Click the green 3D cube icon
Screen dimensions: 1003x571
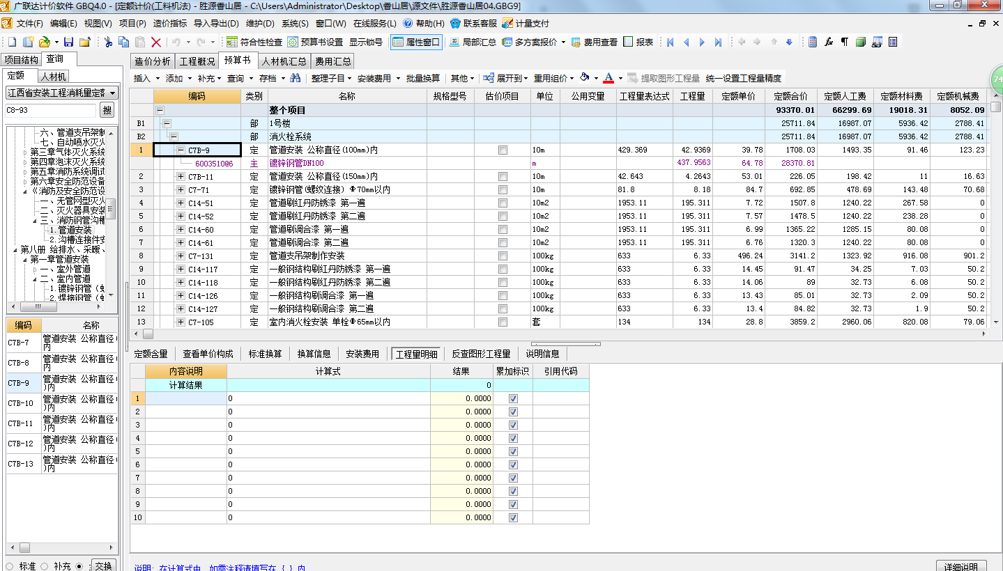[x=861, y=42]
